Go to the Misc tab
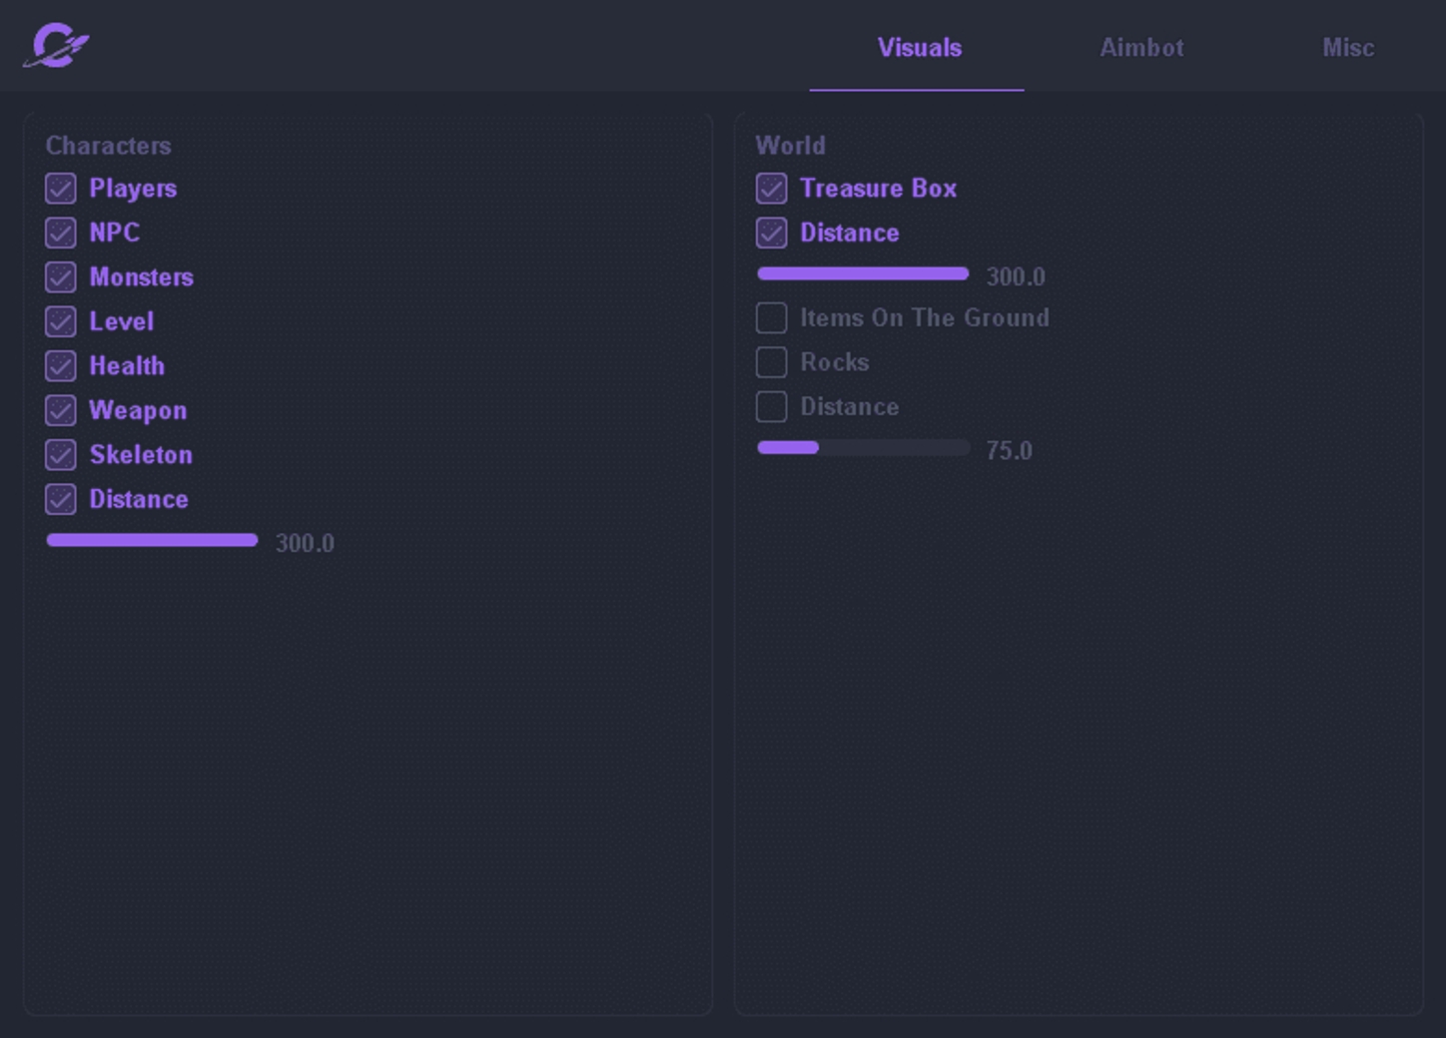Viewport: 1446px width, 1038px height. pos(1347,48)
